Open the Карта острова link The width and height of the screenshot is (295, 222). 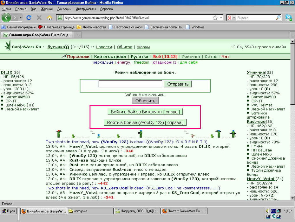click(x=110, y=56)
